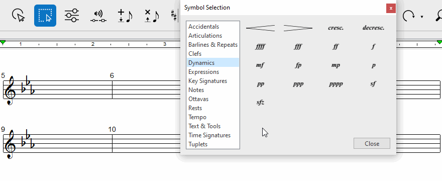
Task: Select the pp pianissimo symbol
Action: [261, 84]
